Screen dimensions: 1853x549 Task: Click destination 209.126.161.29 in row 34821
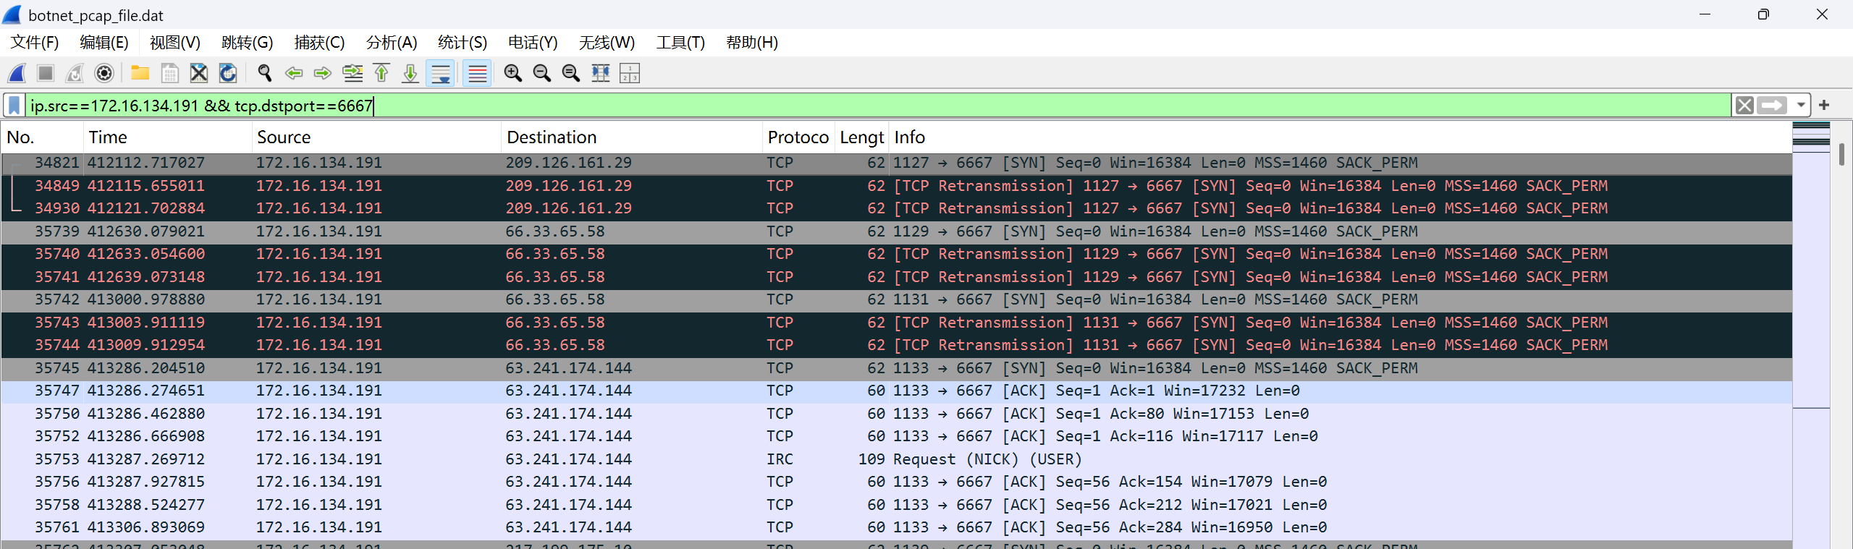[x=568, y=163]
